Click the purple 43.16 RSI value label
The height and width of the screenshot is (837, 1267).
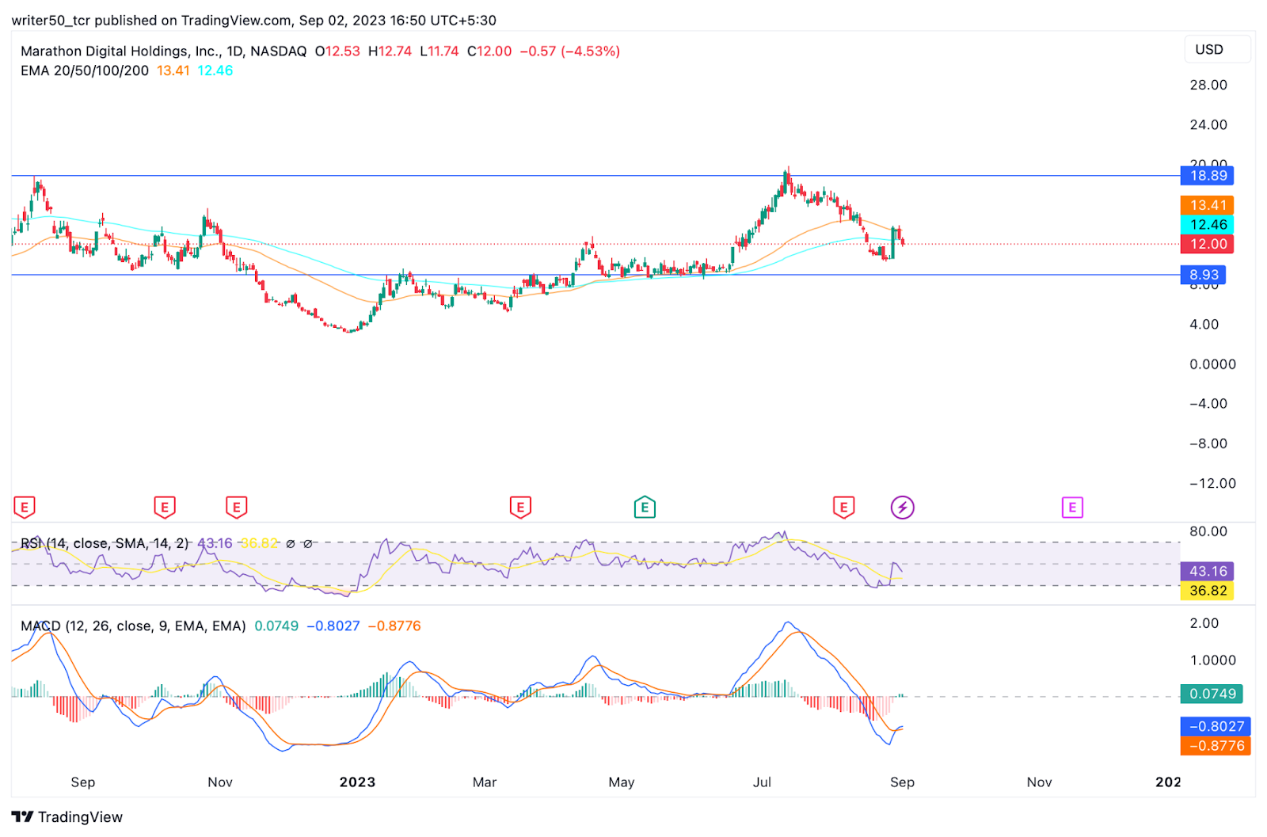[x=1207, y=571]
